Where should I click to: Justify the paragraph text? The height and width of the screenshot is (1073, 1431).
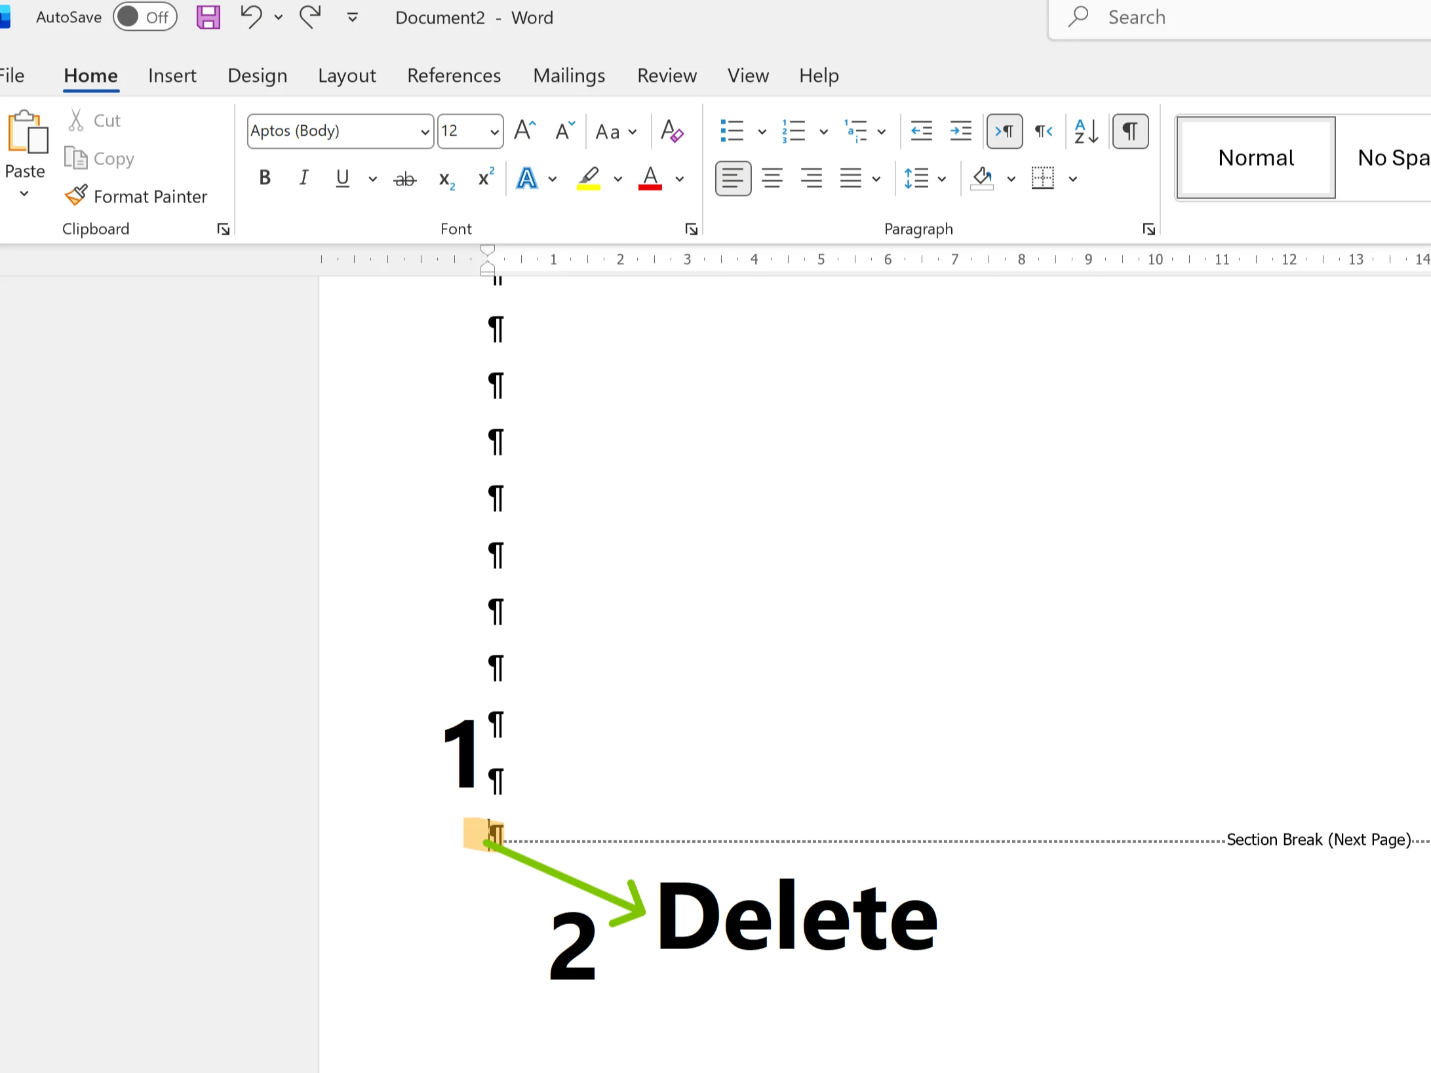pos(851,178)
